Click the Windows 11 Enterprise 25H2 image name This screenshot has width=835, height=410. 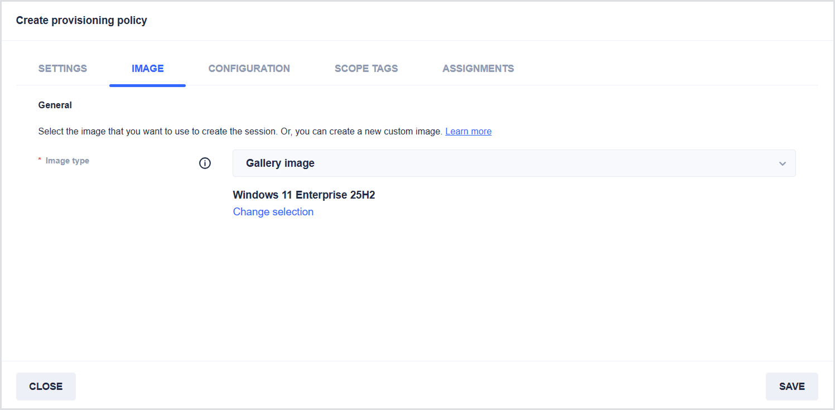coord(303,195)
